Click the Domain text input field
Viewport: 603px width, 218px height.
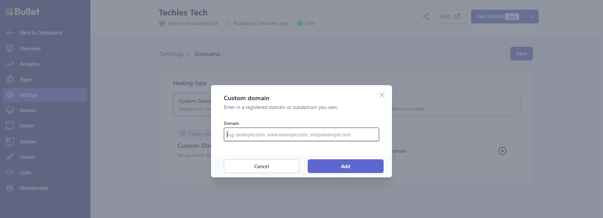point(301,135)
